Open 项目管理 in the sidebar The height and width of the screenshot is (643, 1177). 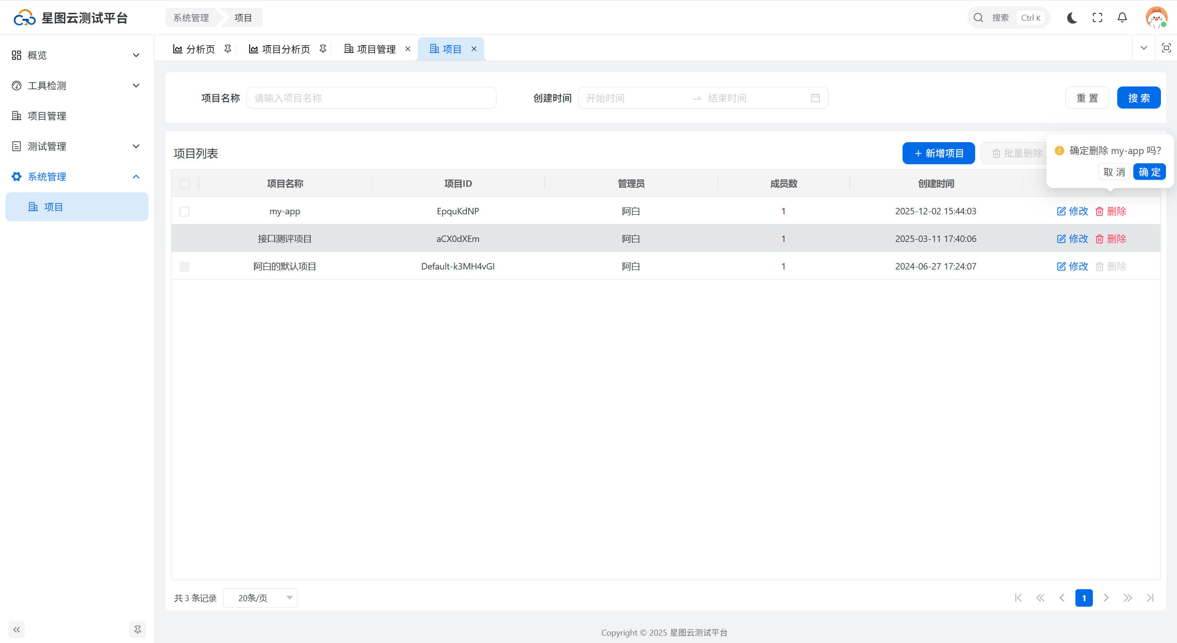47,116
